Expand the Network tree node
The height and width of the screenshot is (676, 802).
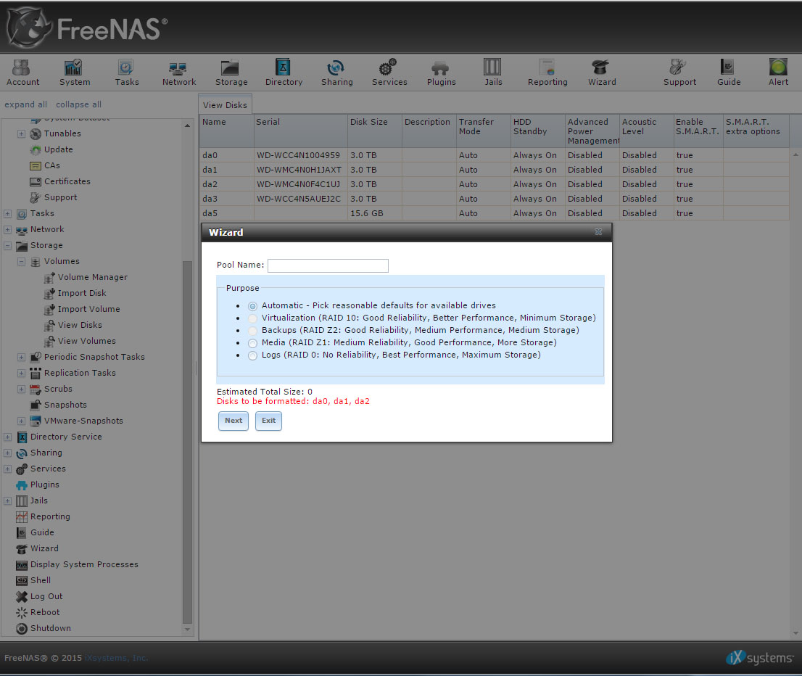(8, 229)
